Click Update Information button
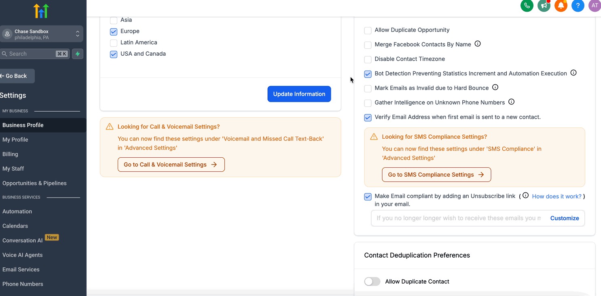Viewport: 601px width, 296px height. click(x=299, y=94)
